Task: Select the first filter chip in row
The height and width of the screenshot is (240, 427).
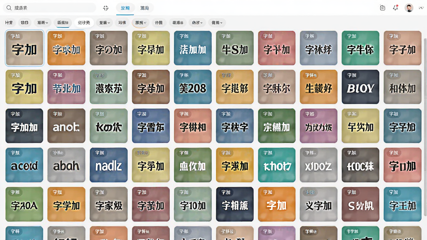Action: [x=9, y=22]
